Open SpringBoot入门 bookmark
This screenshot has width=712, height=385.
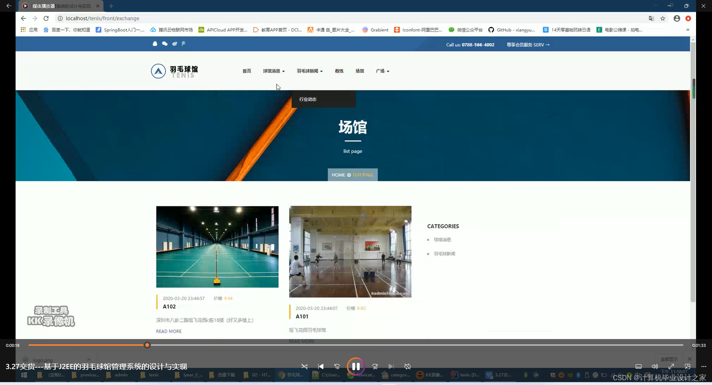(x=120, y=30)
